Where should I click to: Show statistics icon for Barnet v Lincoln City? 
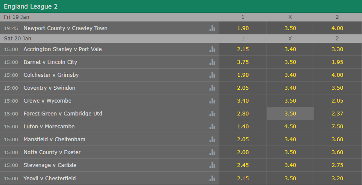coord(212,62)
